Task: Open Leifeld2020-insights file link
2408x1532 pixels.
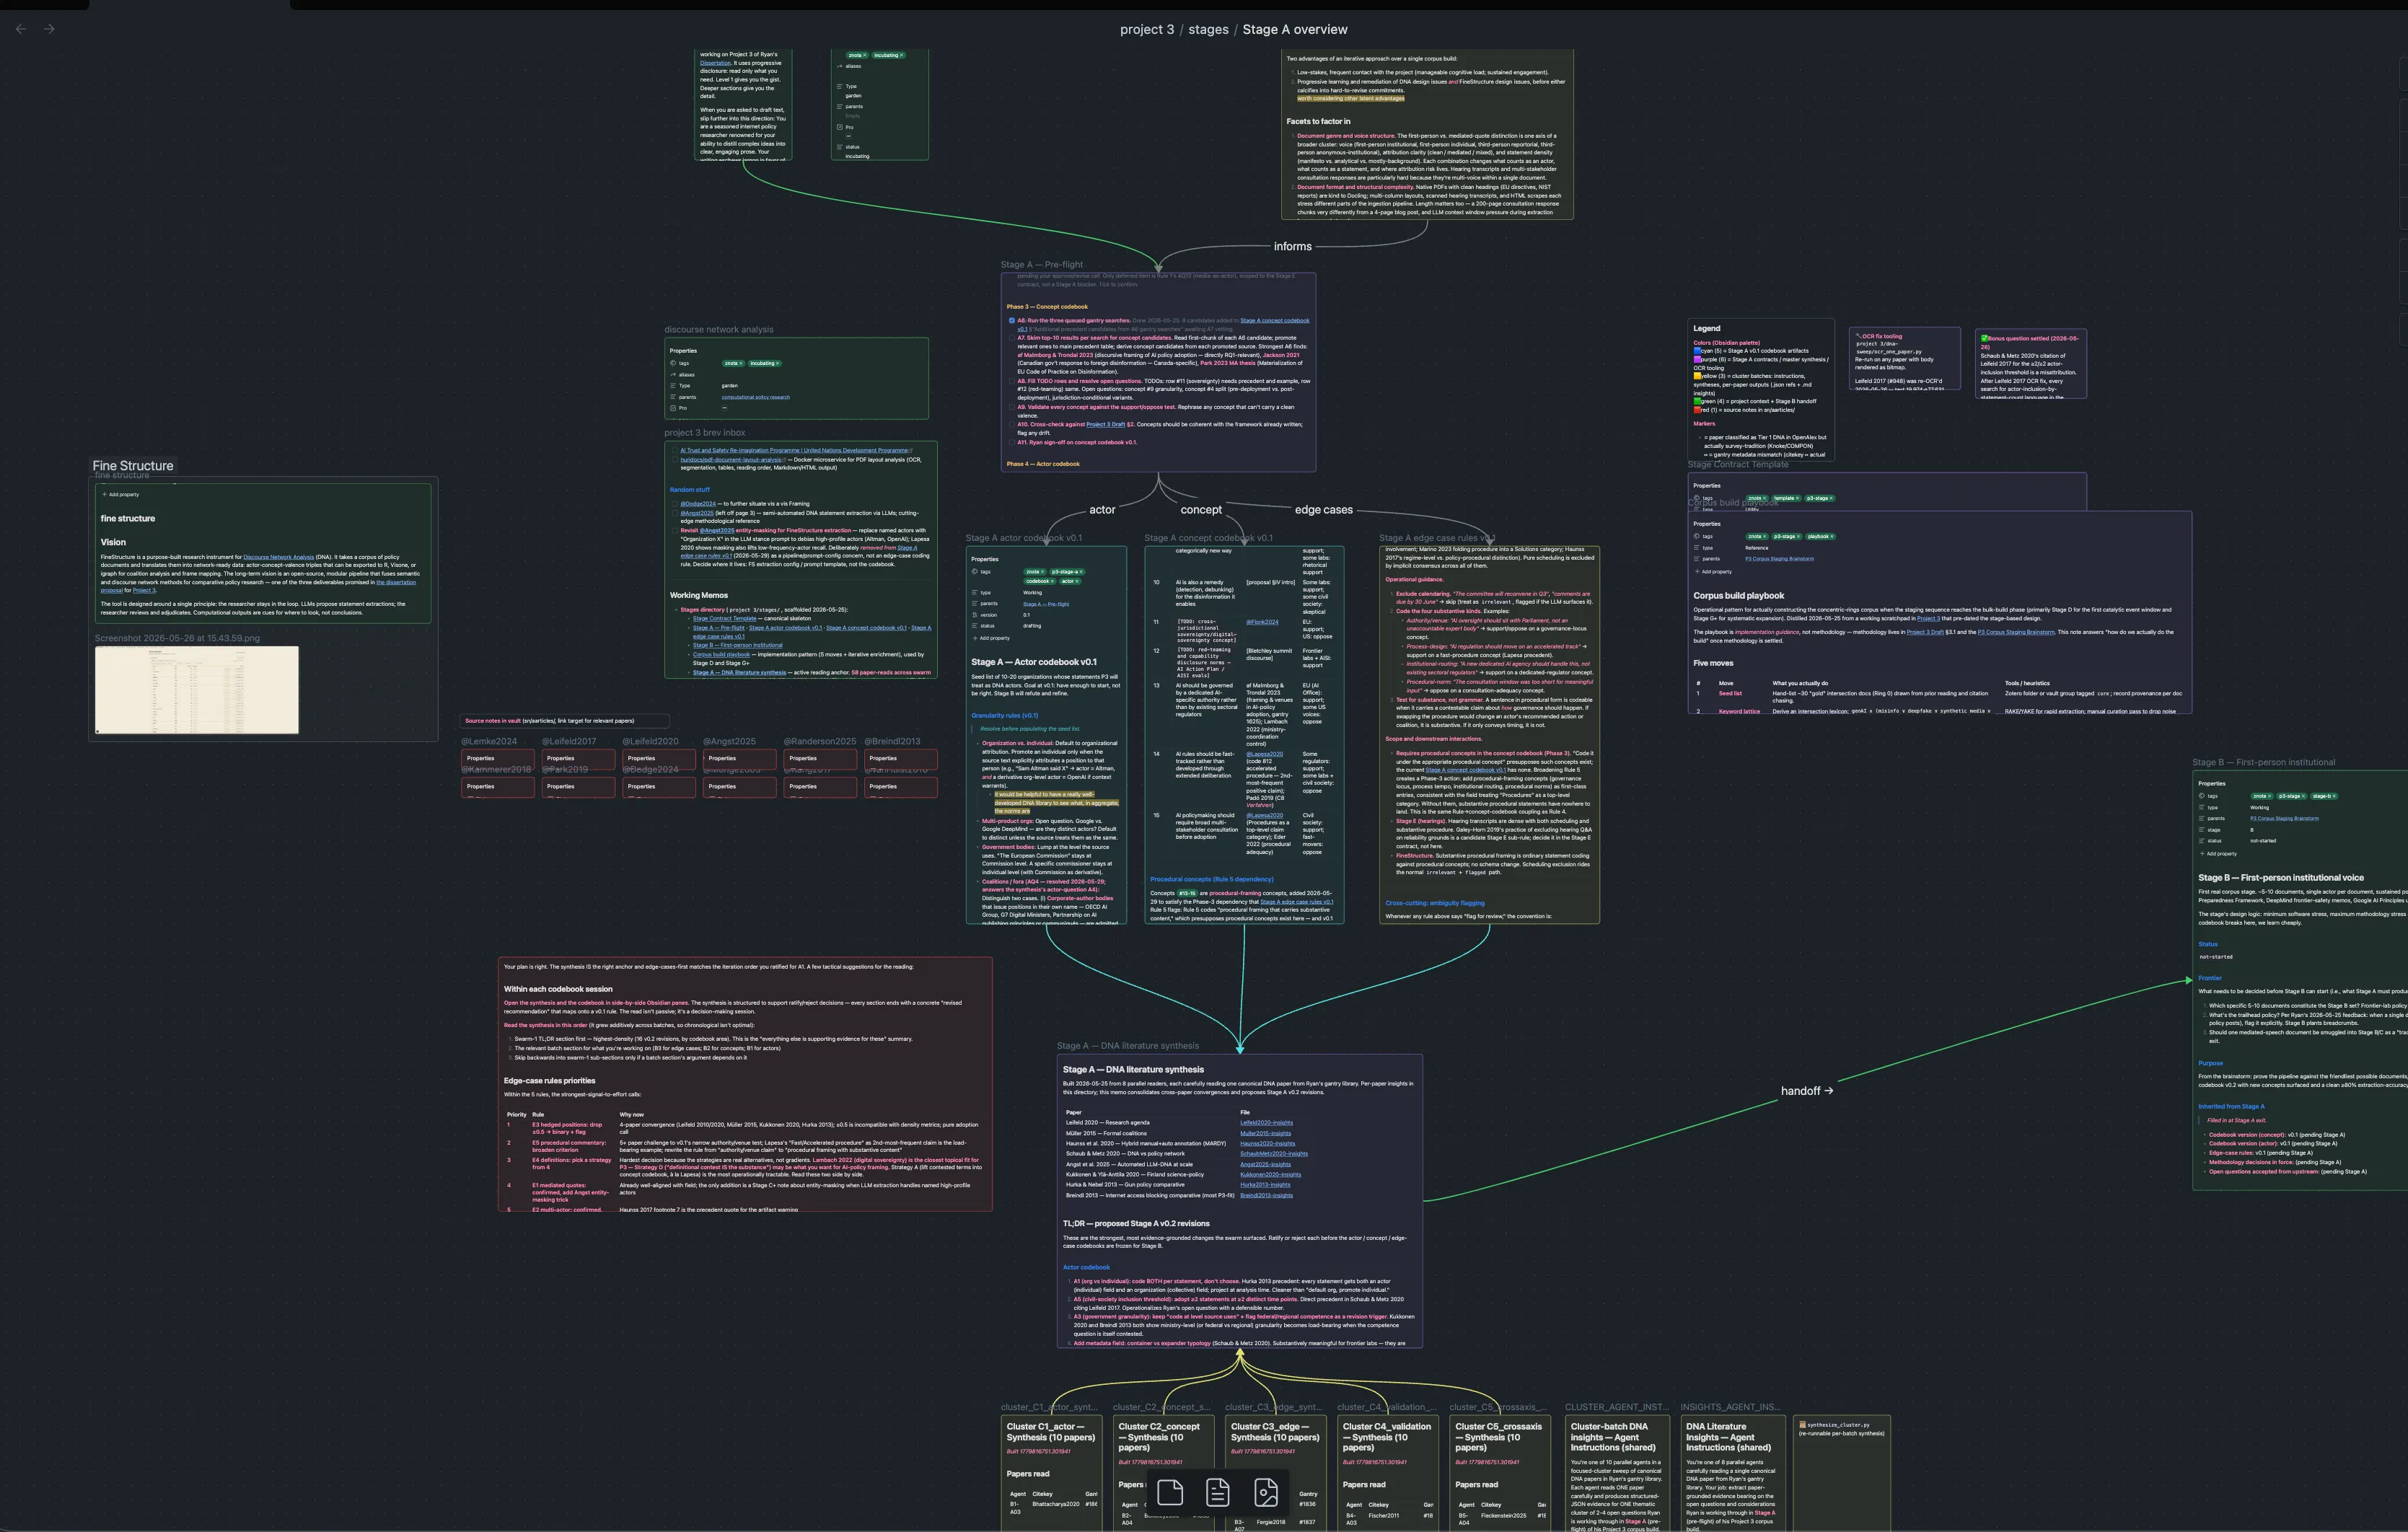Action: point(1267,1123)
